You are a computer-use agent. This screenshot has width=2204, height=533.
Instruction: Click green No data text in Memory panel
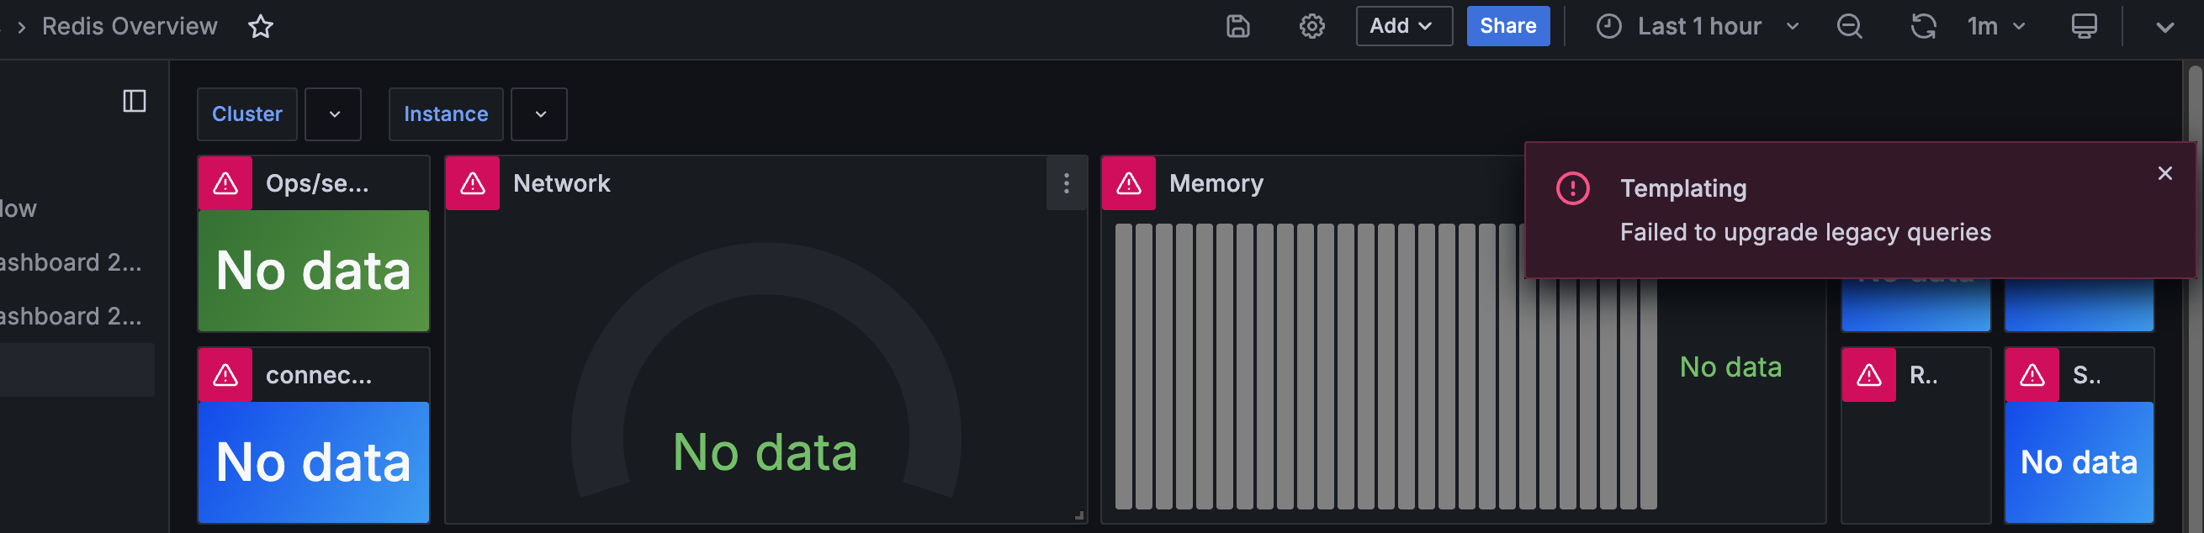click(1730, 367)
